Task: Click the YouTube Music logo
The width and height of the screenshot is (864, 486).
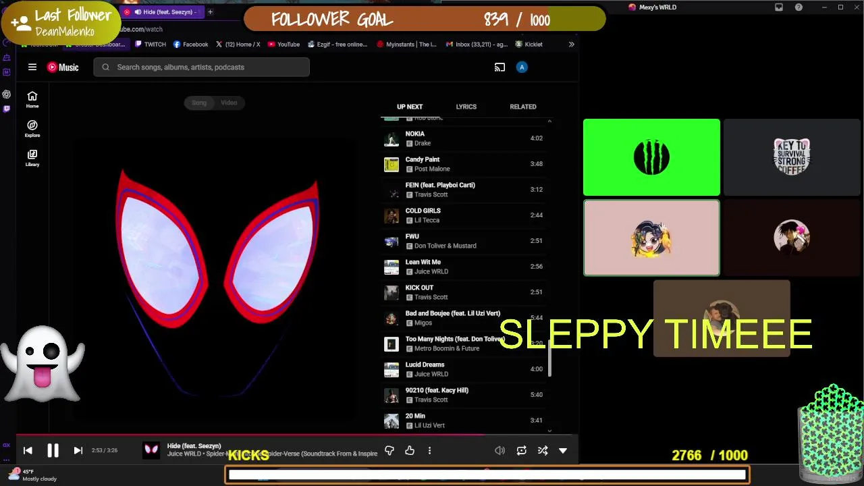Action: pos(63,67)
